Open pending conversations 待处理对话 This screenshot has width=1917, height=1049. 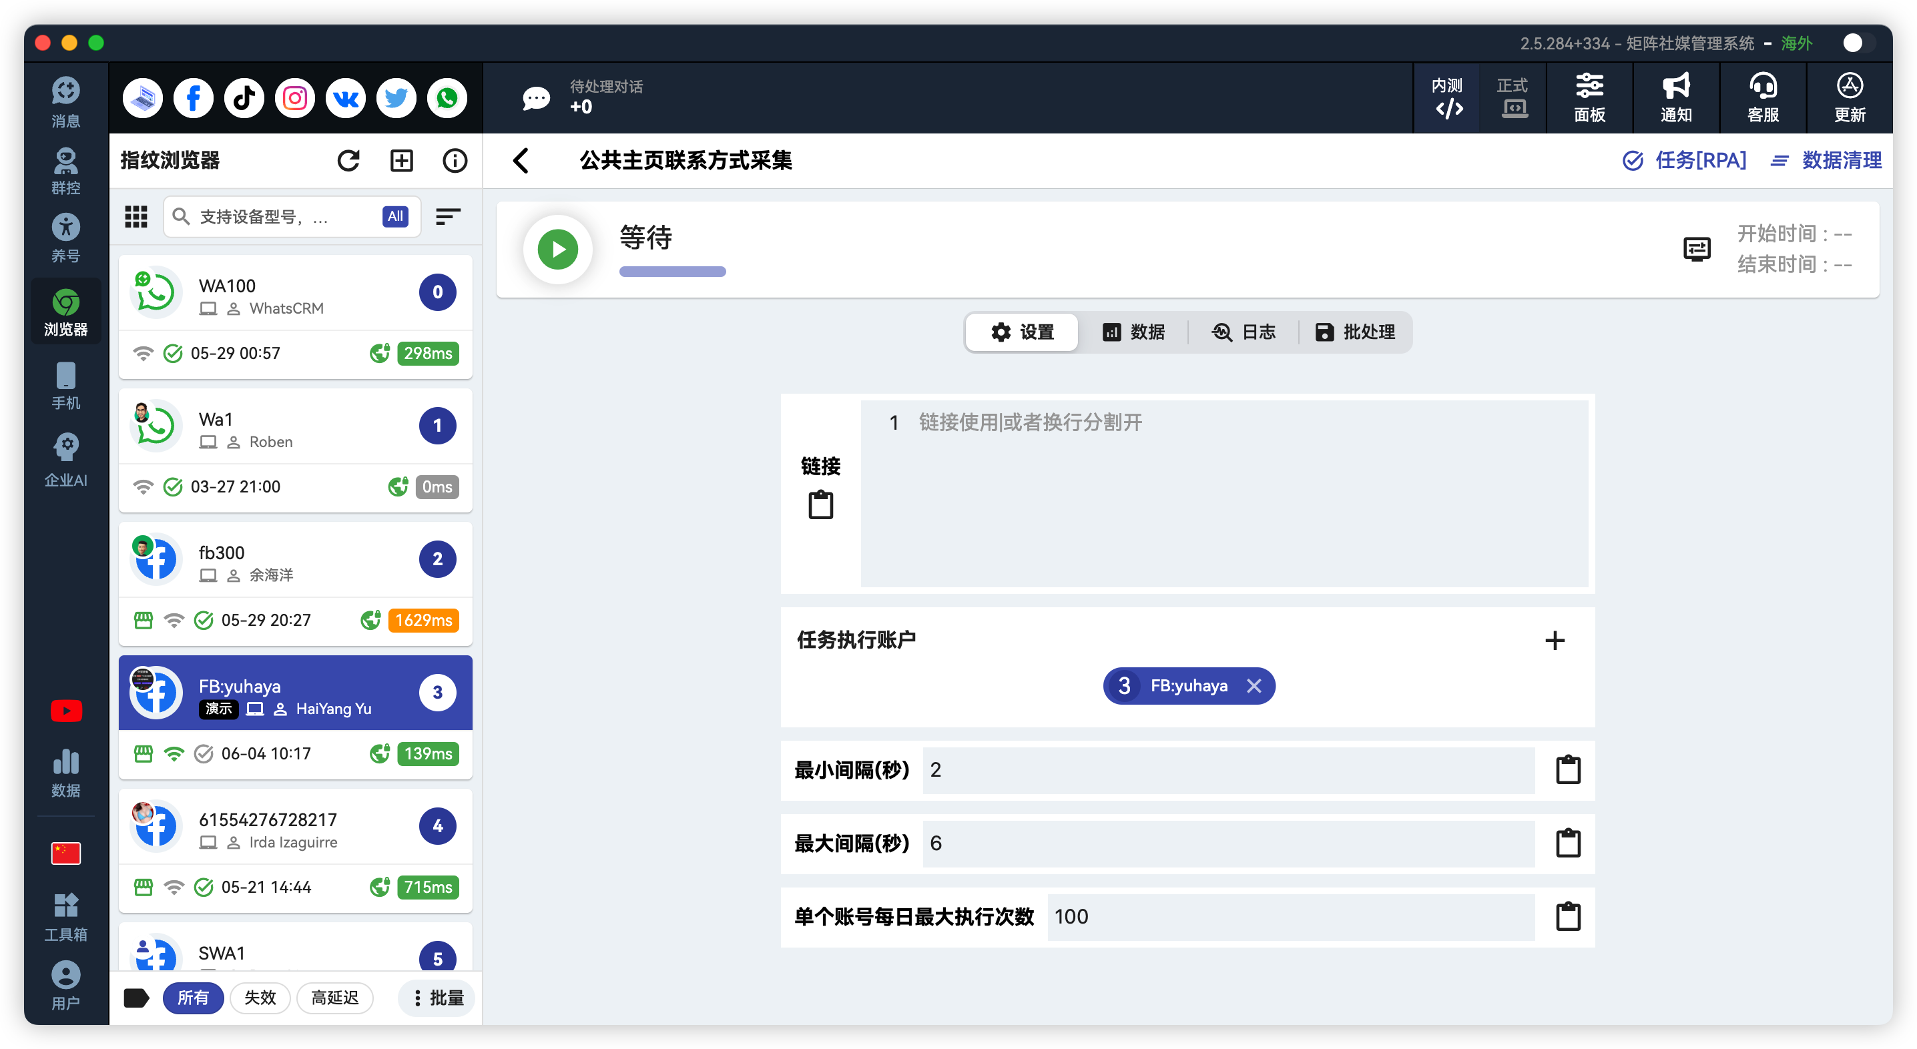[584, 97]
